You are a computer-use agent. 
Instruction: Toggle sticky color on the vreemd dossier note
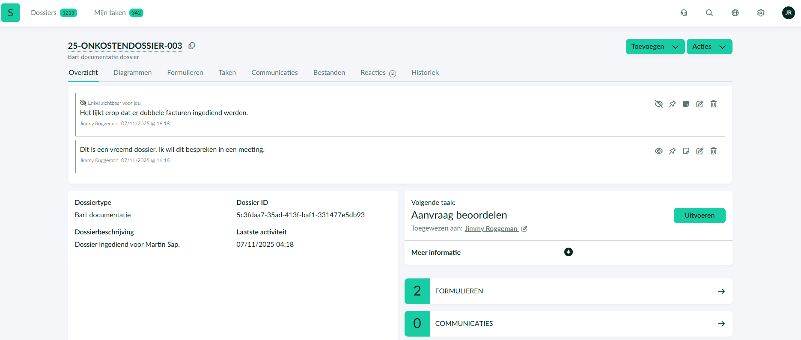point(686,151)
